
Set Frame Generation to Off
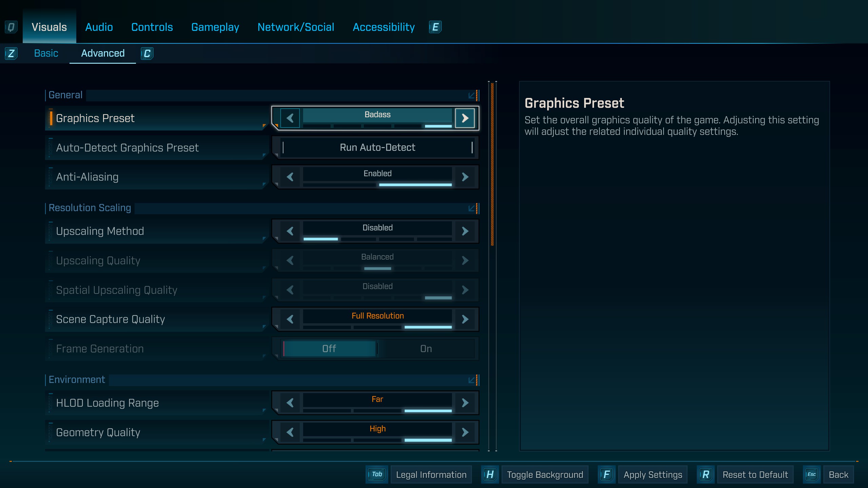[x=329, y=349]
